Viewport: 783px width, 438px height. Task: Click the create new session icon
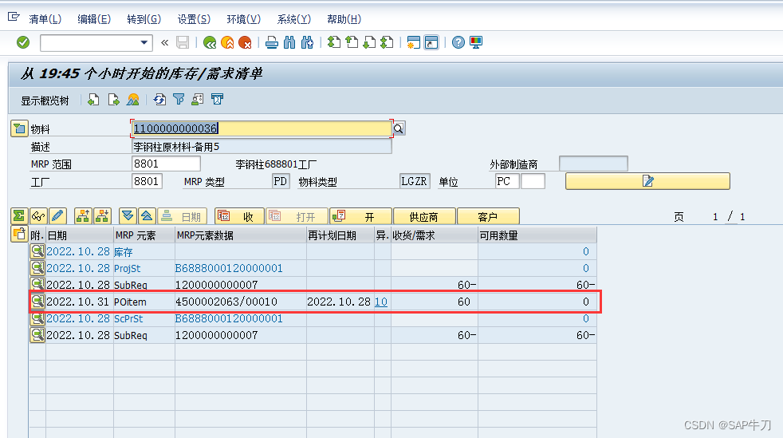(414, 42)
